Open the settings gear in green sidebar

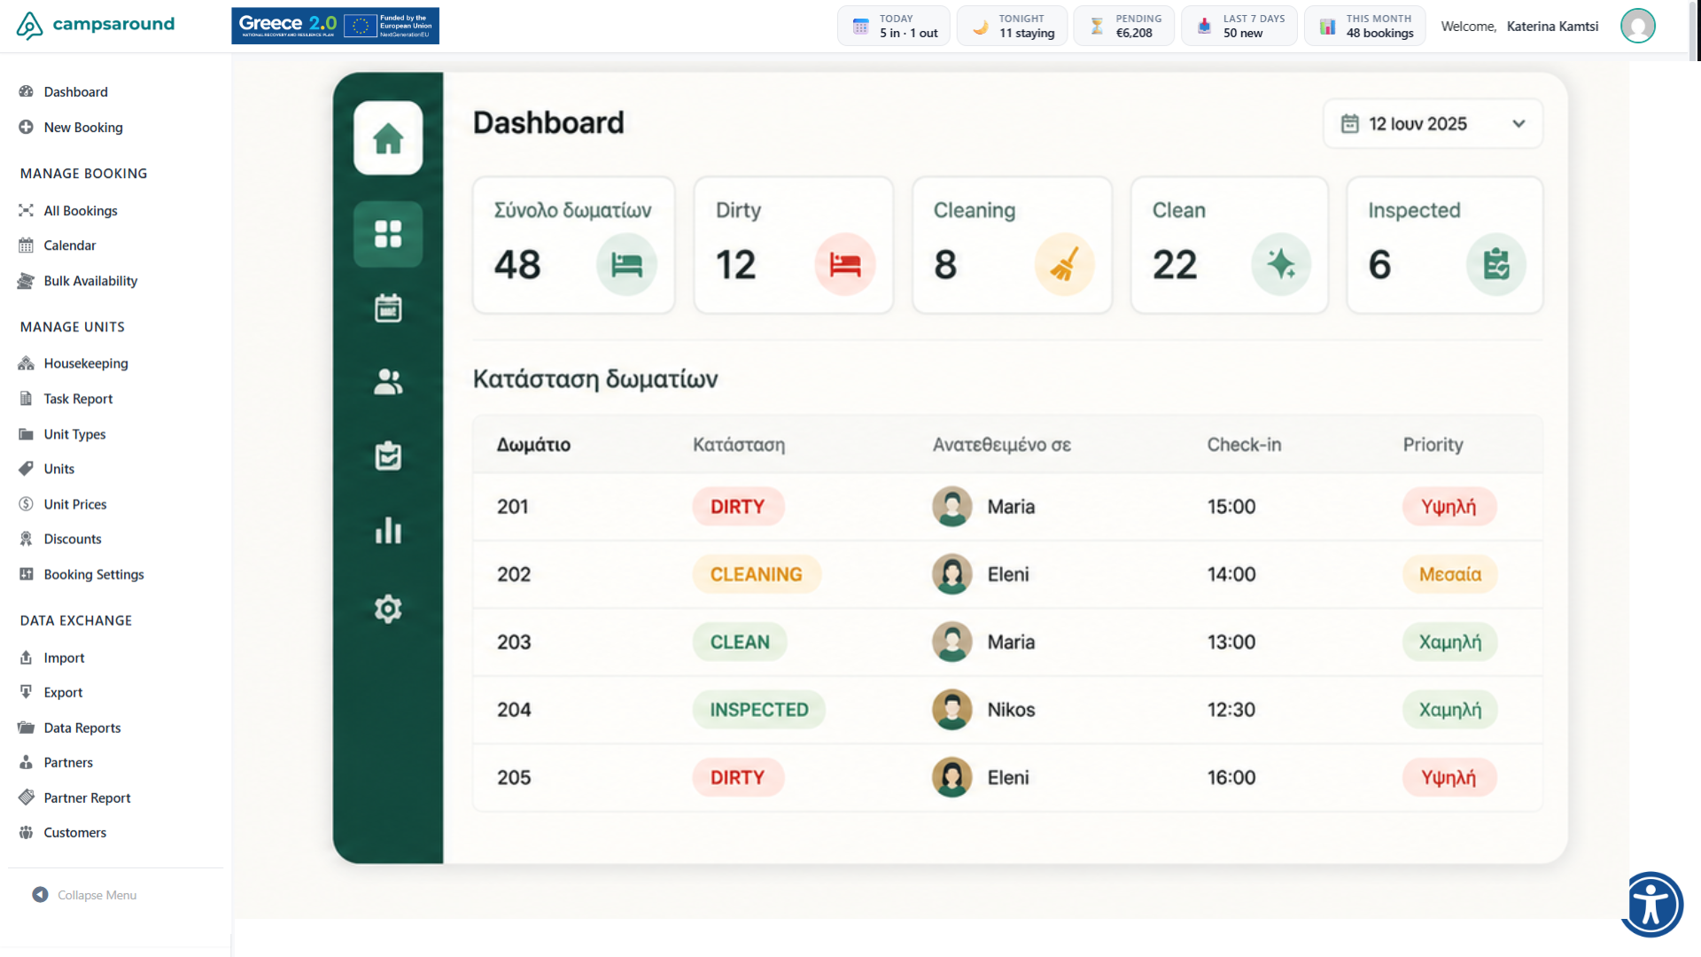[388, 609]
